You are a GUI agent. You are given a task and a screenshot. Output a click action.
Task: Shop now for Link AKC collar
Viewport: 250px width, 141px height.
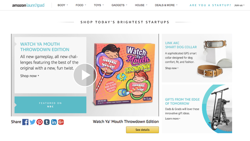click(x=172, y=68)
